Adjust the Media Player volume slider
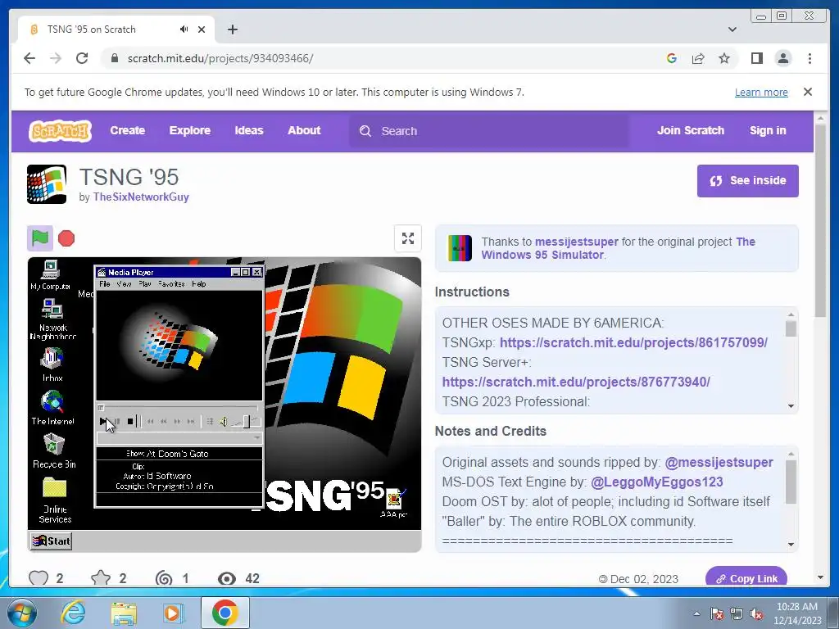The width and height of the screenshot is (839, 629). (246, 422)
